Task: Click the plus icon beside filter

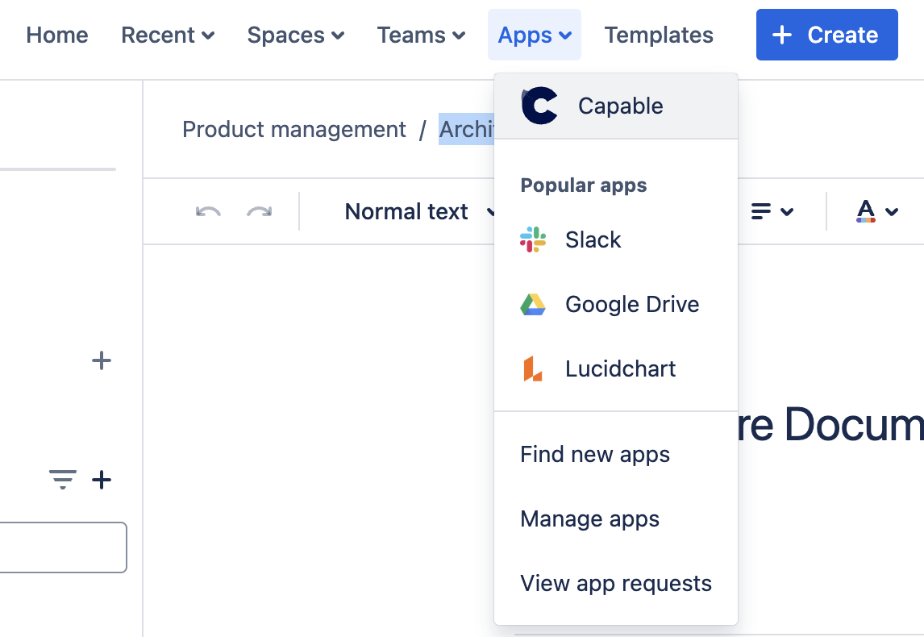Action: [102, 481]
